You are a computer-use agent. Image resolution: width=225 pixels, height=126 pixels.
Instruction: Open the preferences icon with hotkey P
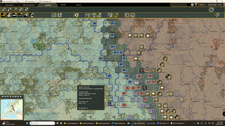click(9, 10)
